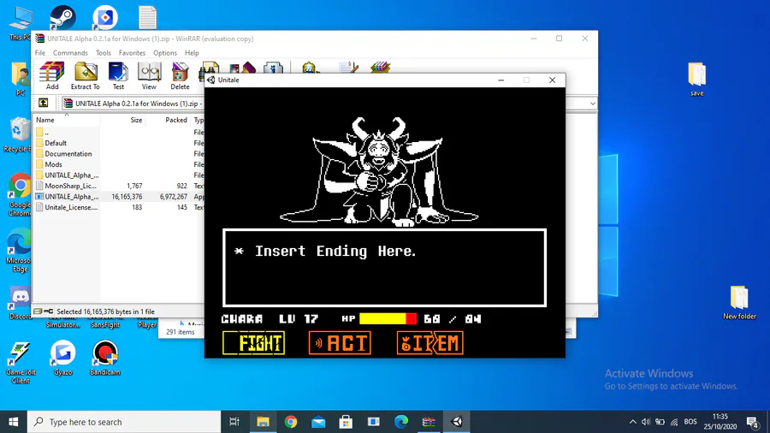This screenshot has height=433, width=770.
Task: Open the Windows Start menu
Action: [x=13, y=422]
